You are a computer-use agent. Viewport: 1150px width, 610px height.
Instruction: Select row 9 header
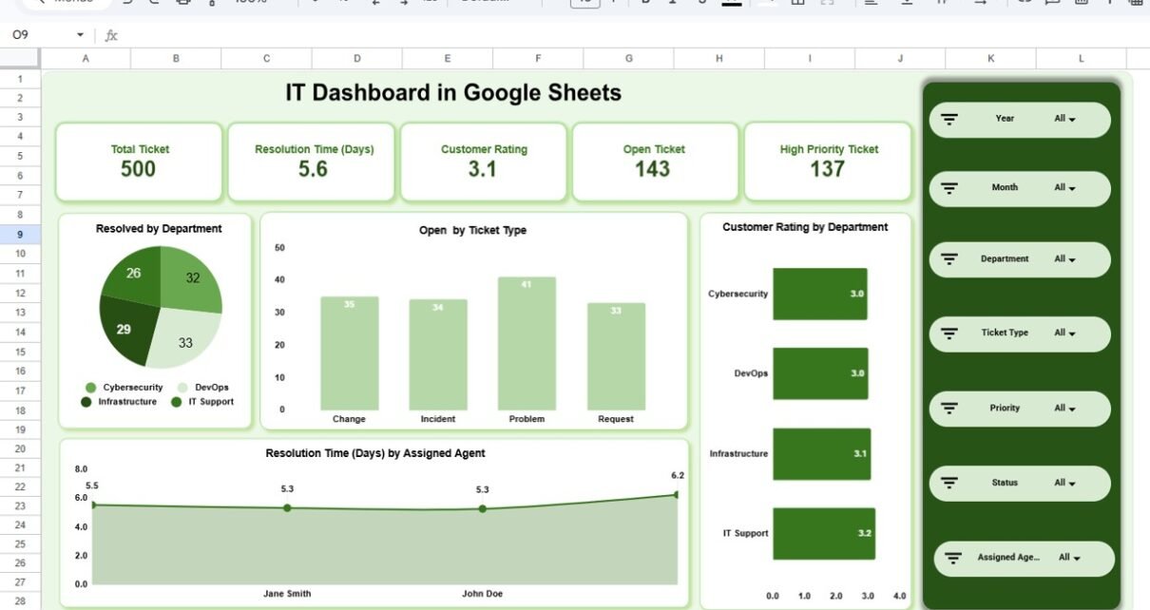click(20, 234)
